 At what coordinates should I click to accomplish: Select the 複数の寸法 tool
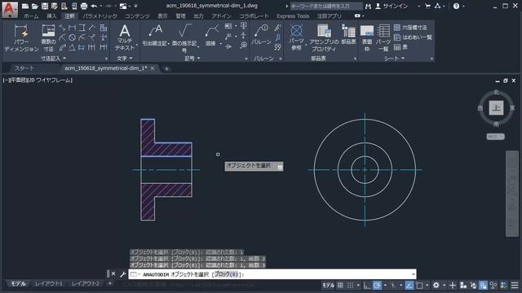[x=48, y=38]
